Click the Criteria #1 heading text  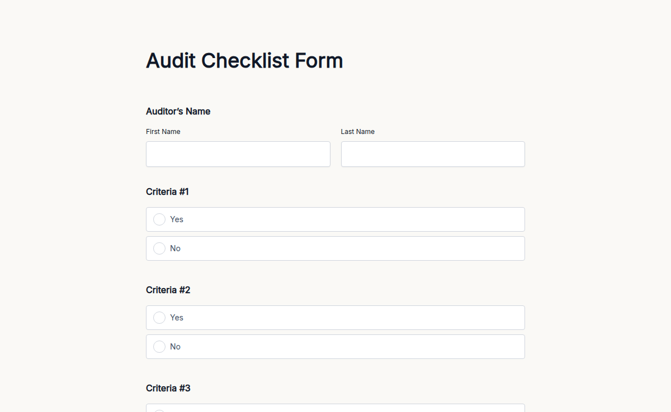click(168, 191)
